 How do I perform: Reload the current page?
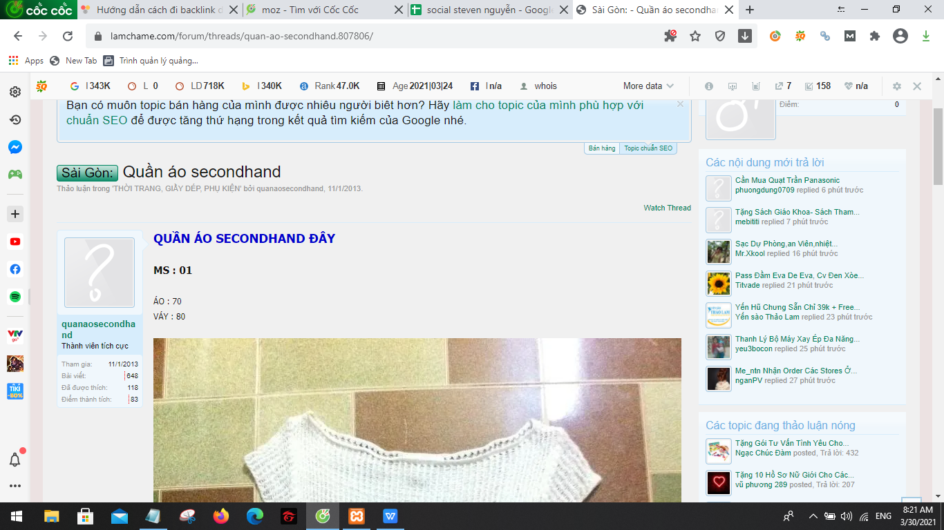68,37
